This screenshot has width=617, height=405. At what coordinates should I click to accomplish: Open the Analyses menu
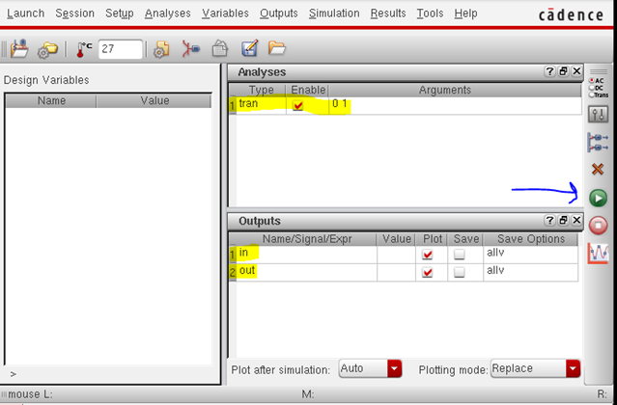pos(168,13)
